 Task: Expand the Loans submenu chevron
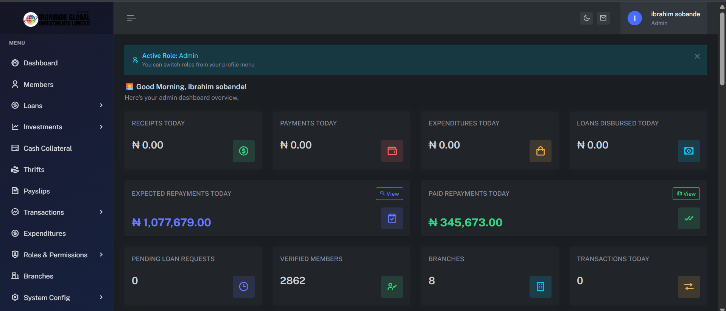[101, 105]
